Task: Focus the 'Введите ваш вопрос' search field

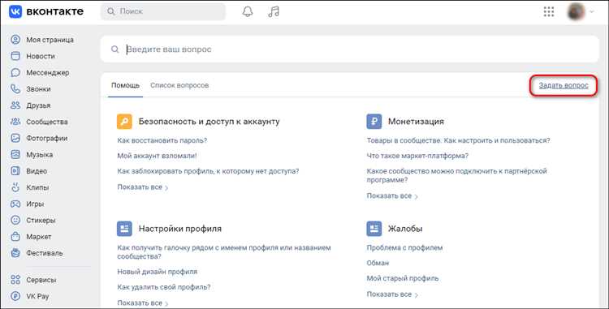Action: (x=349, y=49)
